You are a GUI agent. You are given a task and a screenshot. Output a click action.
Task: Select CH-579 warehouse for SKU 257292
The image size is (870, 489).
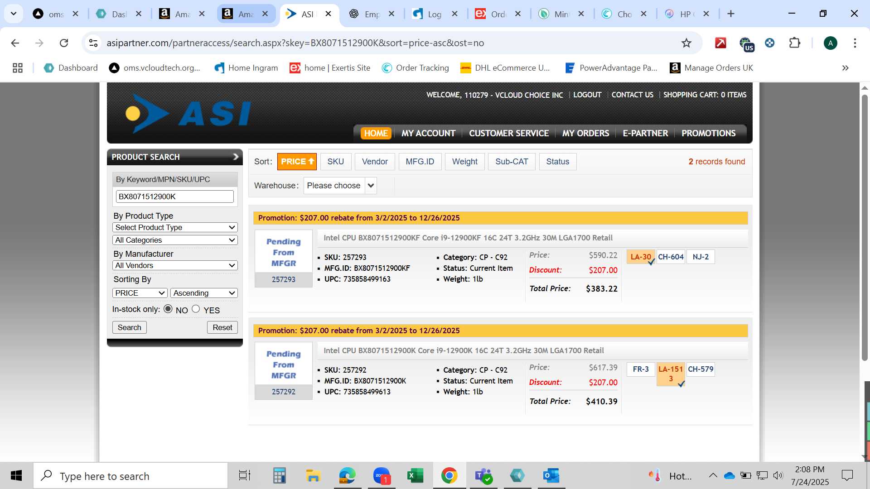[x=701, y=369]
